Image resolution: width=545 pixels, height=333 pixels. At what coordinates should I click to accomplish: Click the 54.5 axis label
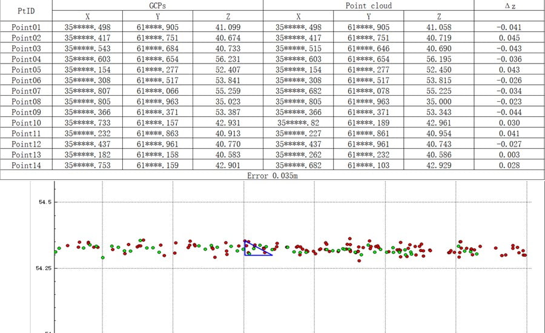coord(42,202)
